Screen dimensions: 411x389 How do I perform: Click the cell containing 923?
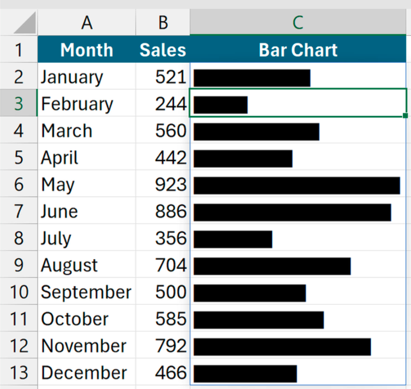tap(163, 185)
